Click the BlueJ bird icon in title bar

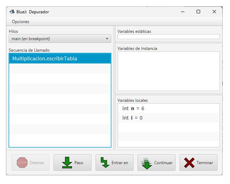click(x=12, y=12)
